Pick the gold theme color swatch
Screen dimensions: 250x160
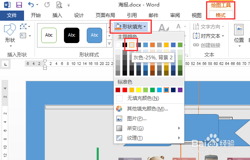(x=166, y=45)
